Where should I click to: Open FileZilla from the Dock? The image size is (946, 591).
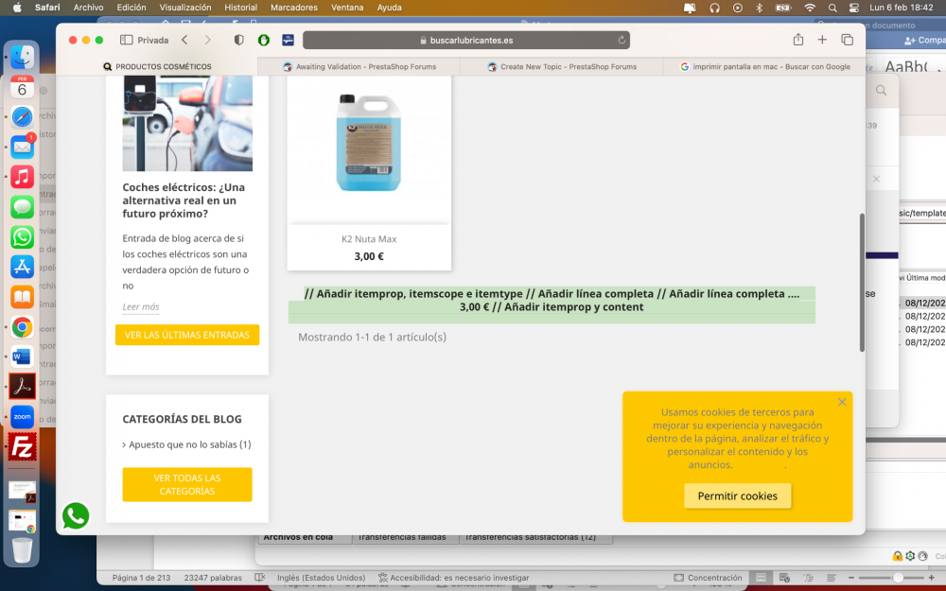point(23,447)
